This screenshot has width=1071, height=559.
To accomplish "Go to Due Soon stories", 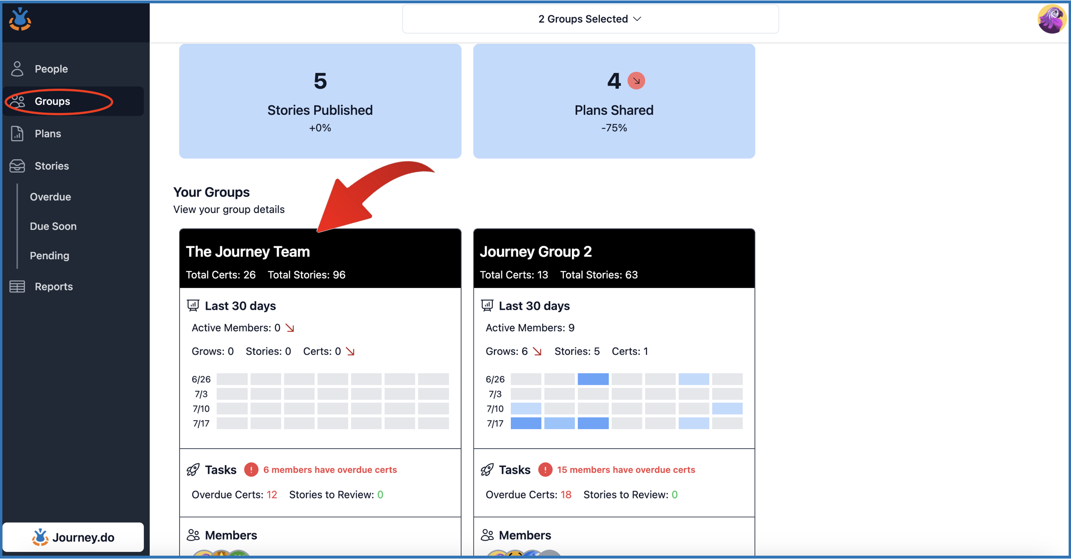I will coord(53,226).
